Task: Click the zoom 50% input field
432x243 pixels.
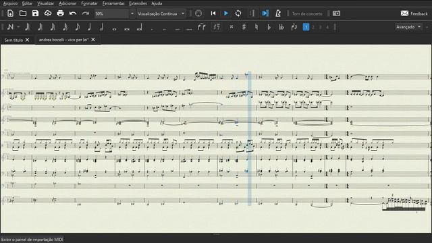Action: [111, 13]
